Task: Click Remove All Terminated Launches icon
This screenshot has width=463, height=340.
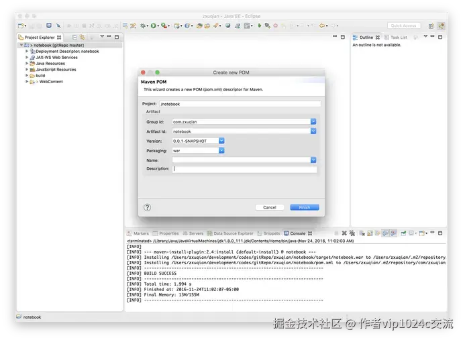Action: 352,233
